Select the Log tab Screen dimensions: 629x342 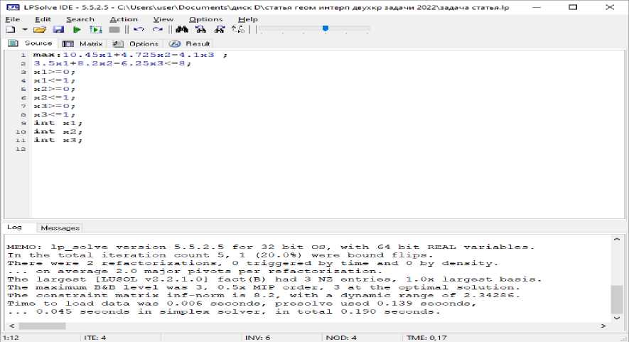tap(14, 228)
